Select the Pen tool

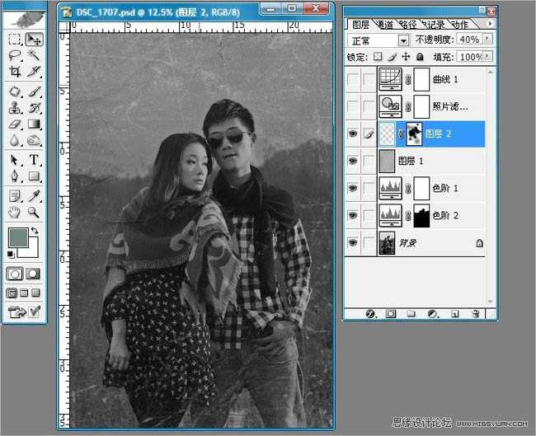pyautogui.click(x=14, y=176)
